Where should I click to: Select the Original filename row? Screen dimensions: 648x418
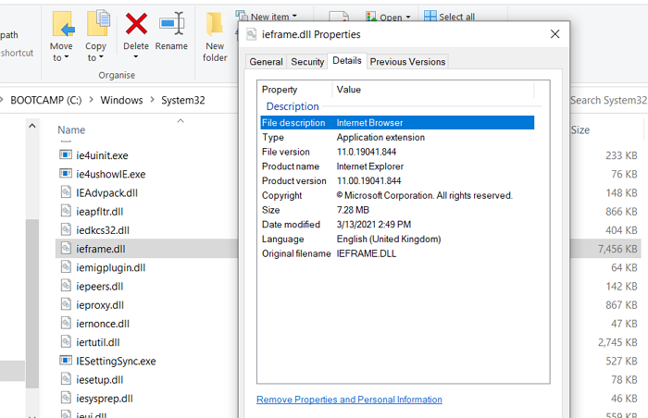(397, 253)
